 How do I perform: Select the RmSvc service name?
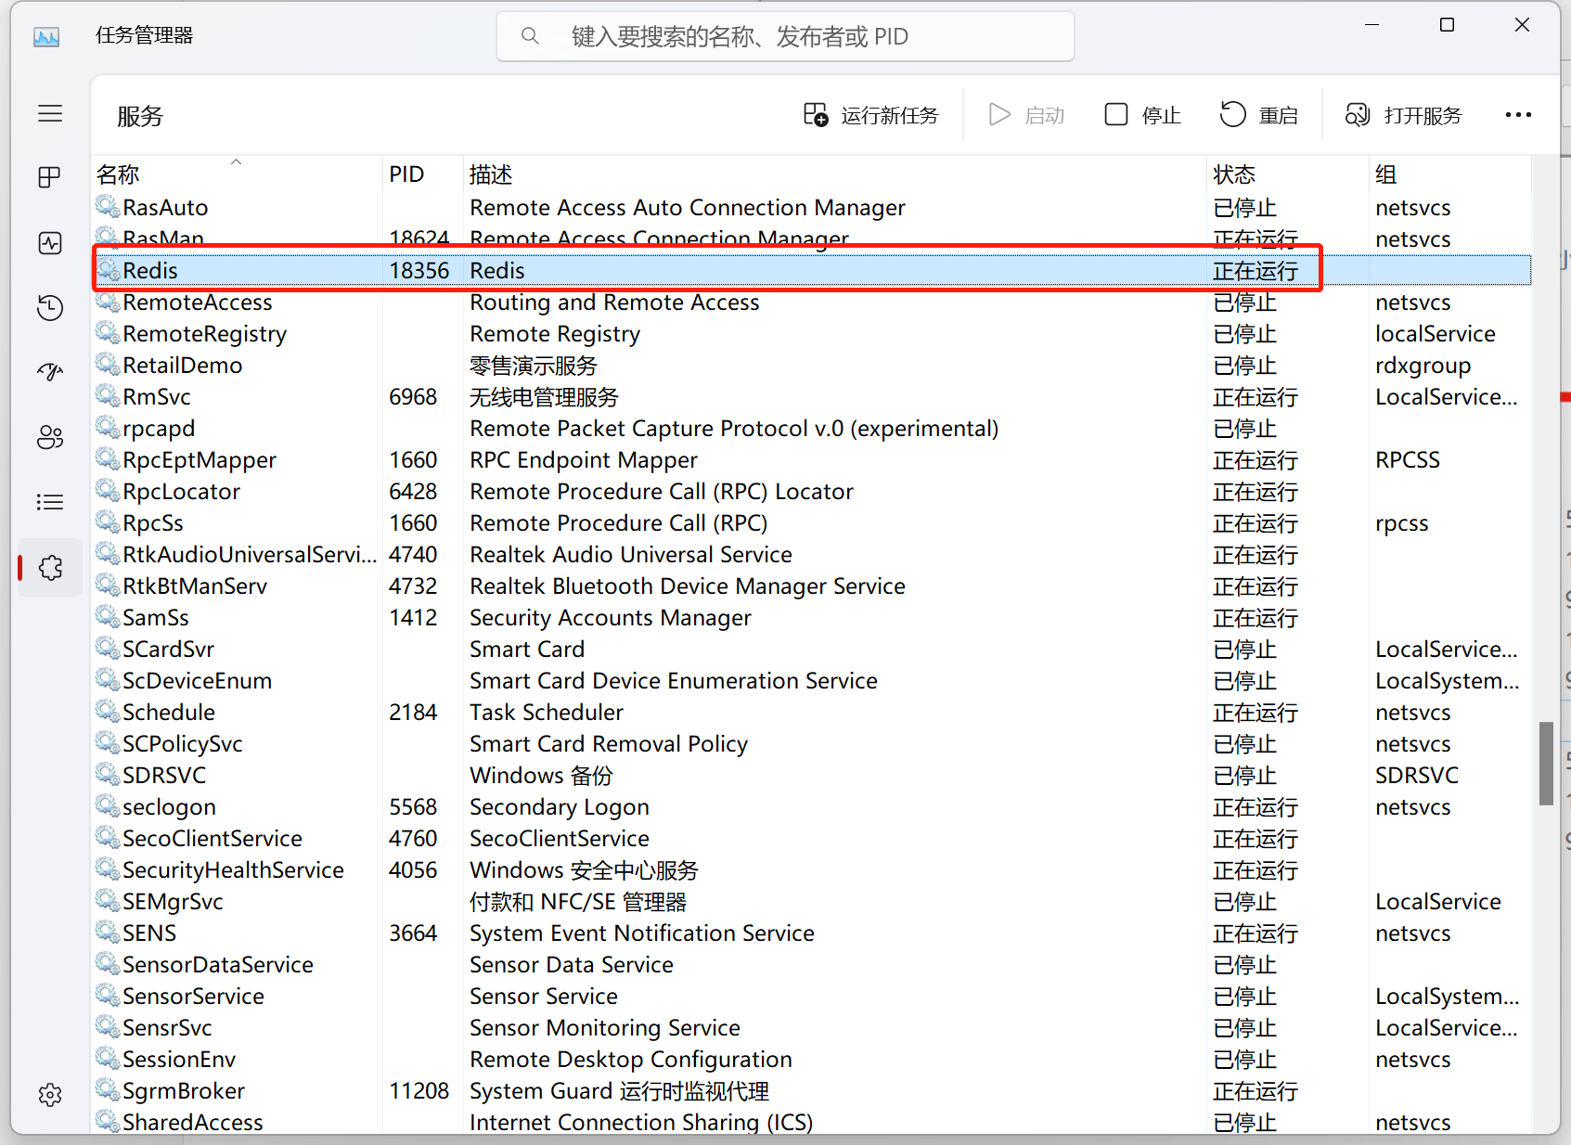tap(157, 397)
